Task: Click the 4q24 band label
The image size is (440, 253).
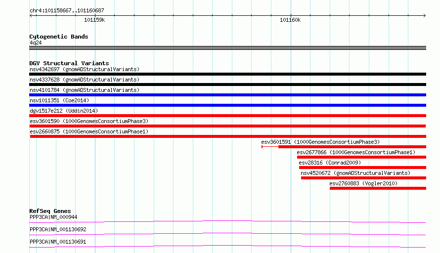Action: tap(36, 42)
